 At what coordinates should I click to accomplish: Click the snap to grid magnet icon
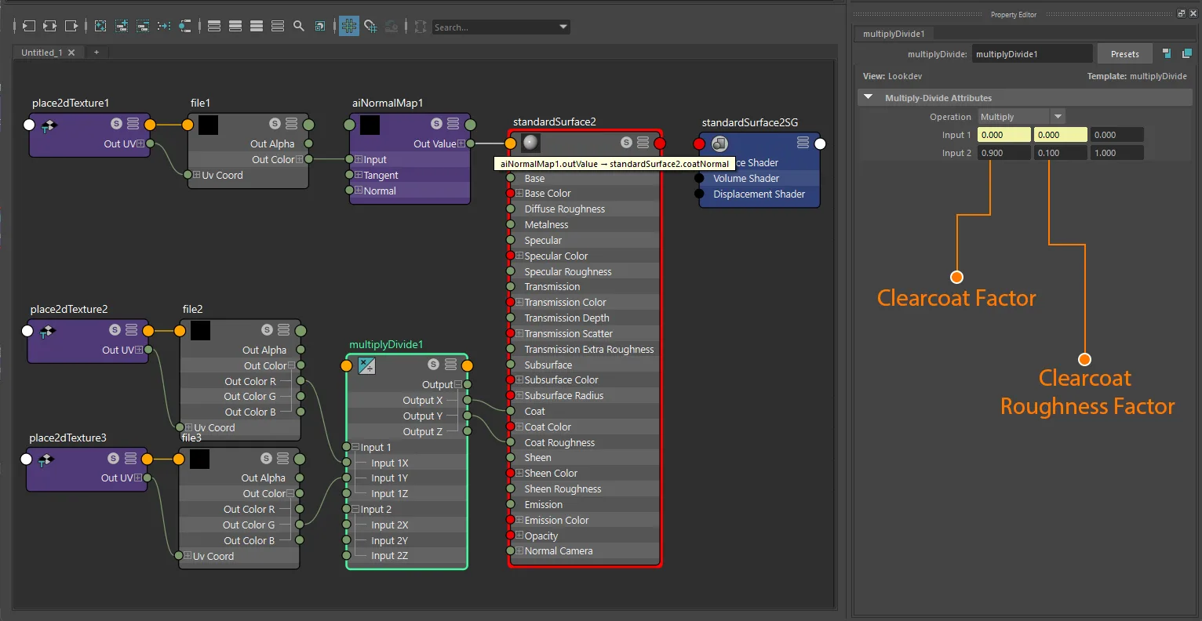tap(370, 26)
